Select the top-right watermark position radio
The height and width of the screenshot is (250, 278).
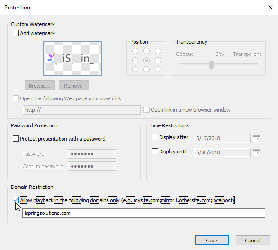click(x=158, y=51)
